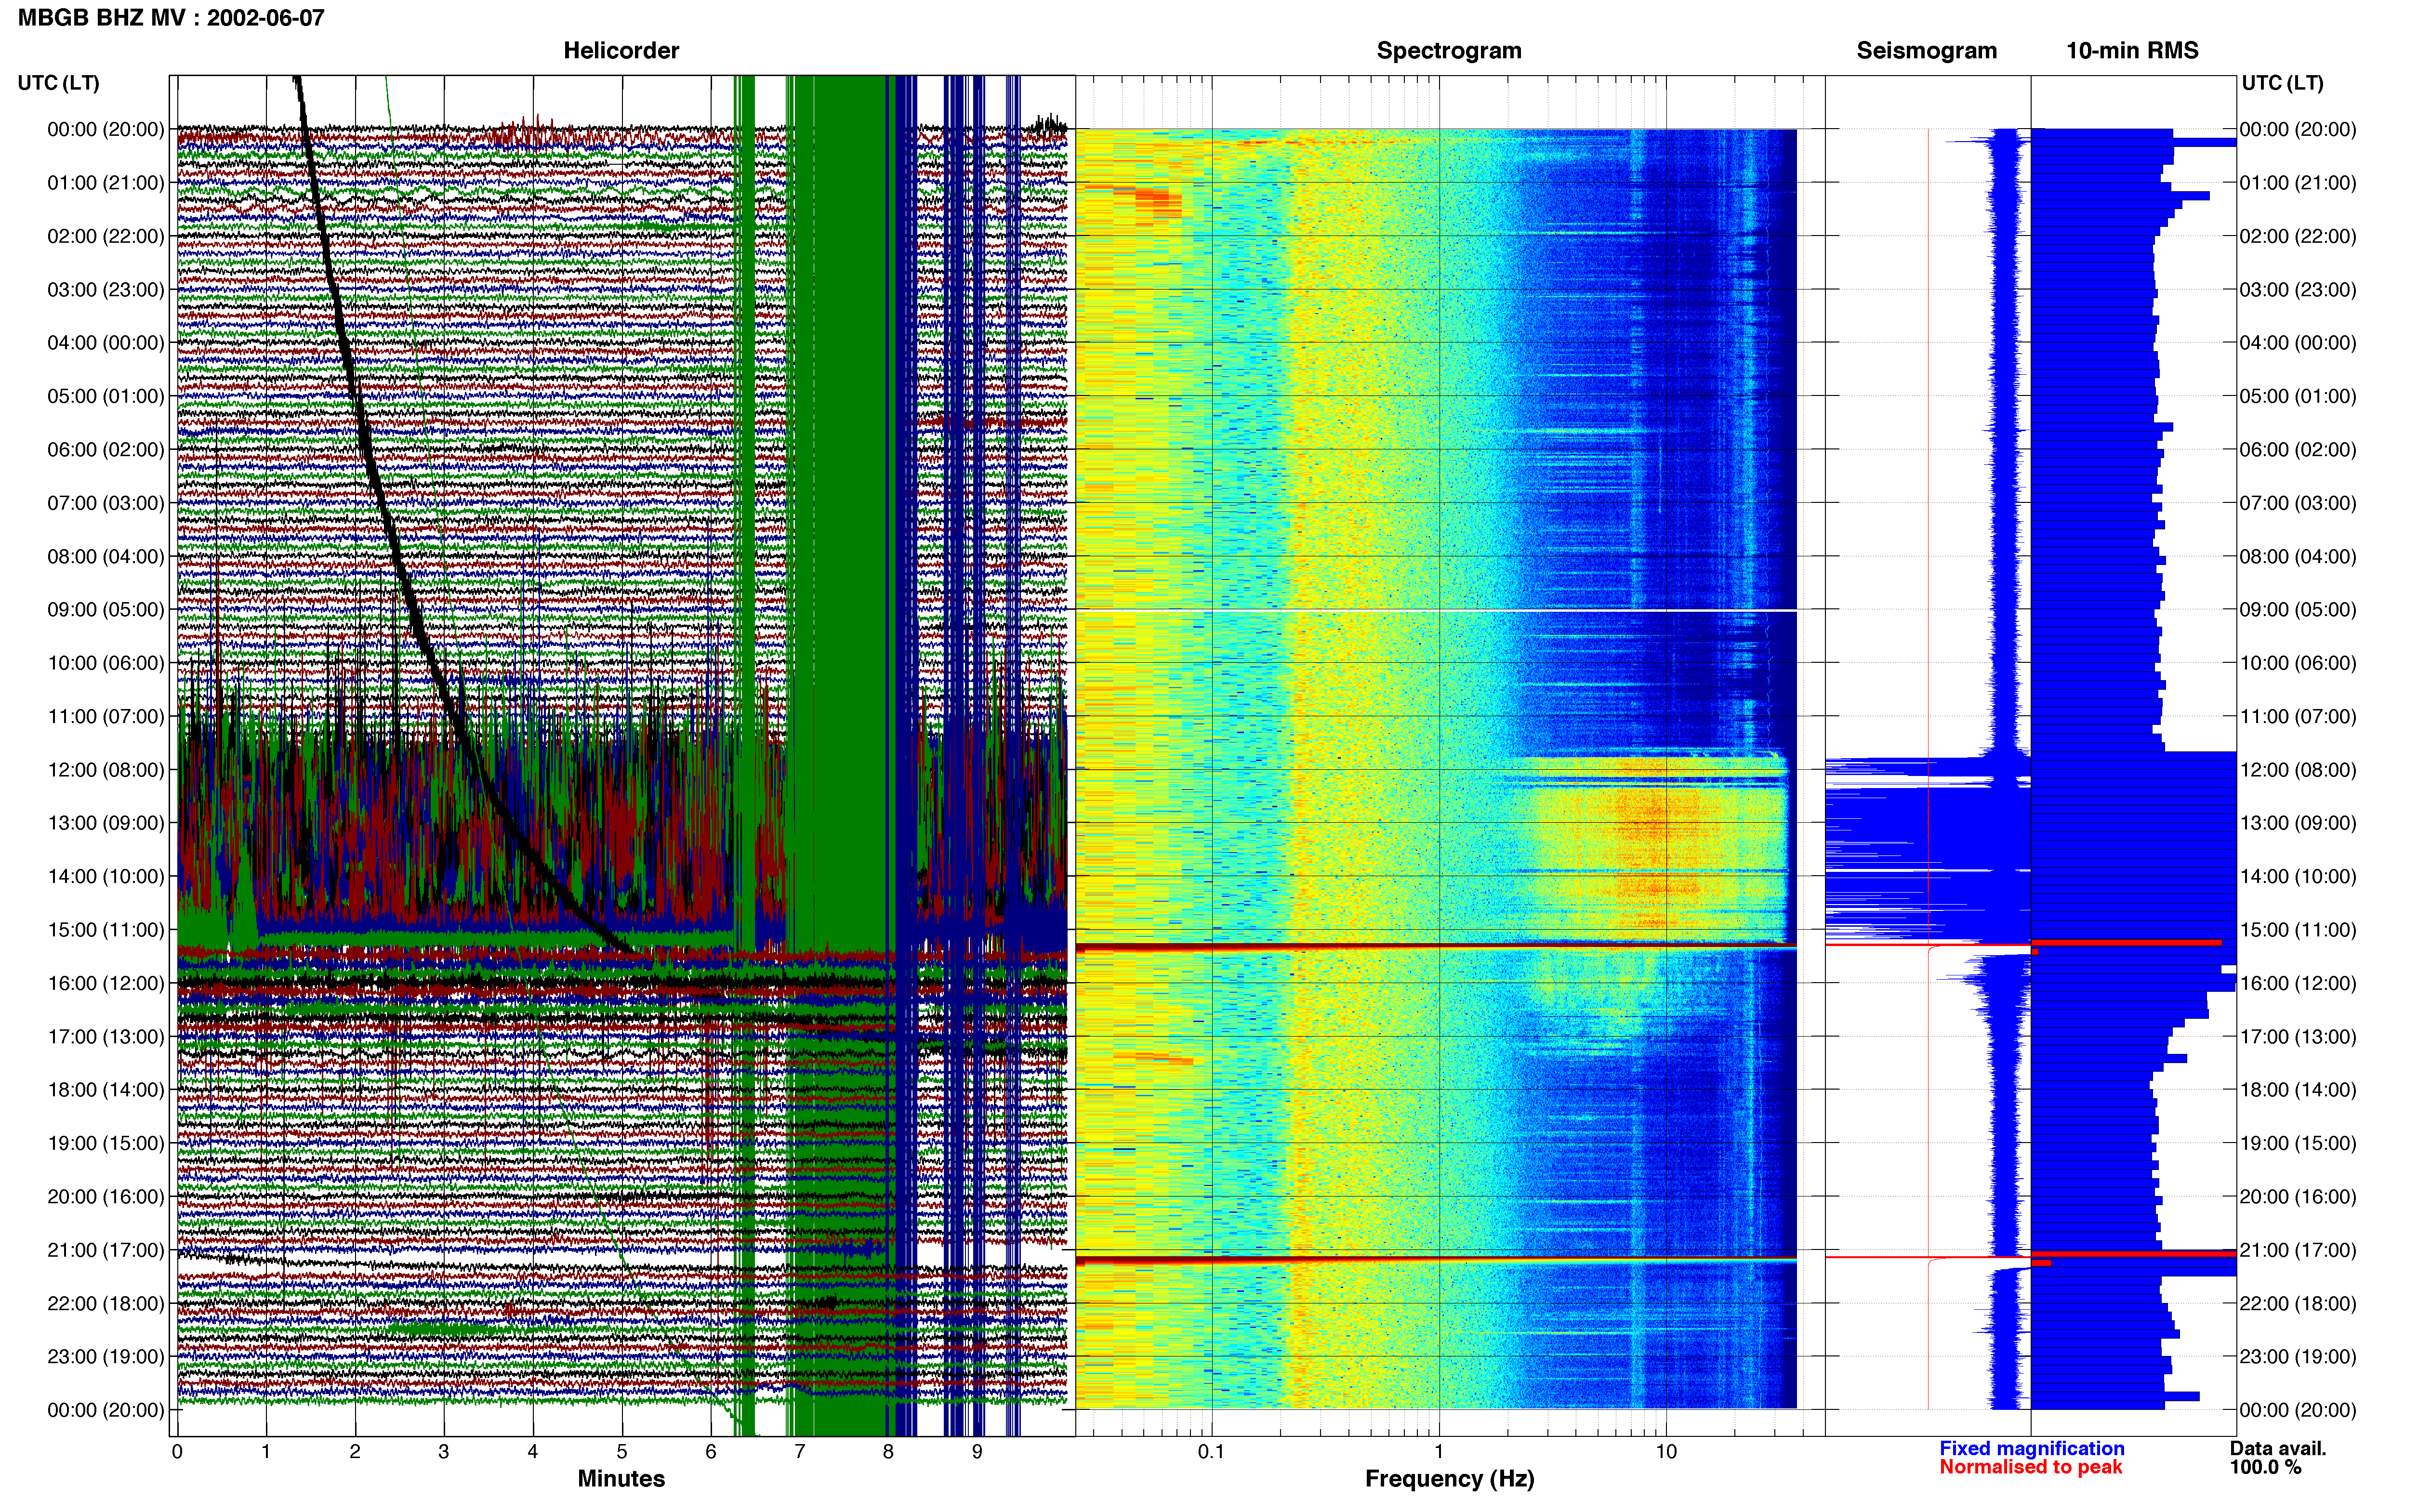Click left time label '21:00 (17:00)'
The width and height of the screenshot is (2418, 1512).
click(x=106, y=1250)
